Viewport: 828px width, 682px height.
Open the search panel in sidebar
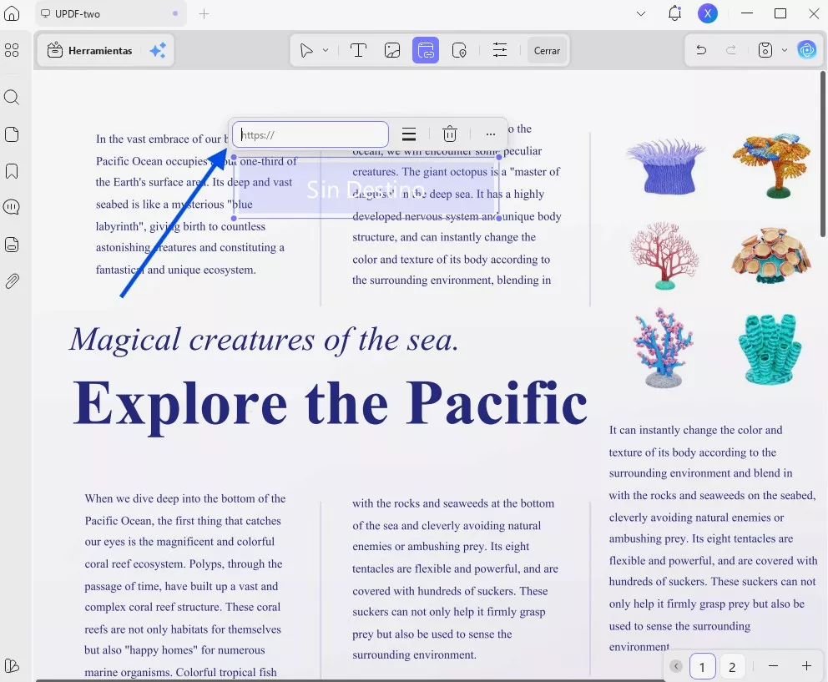(x=12, y=98)
